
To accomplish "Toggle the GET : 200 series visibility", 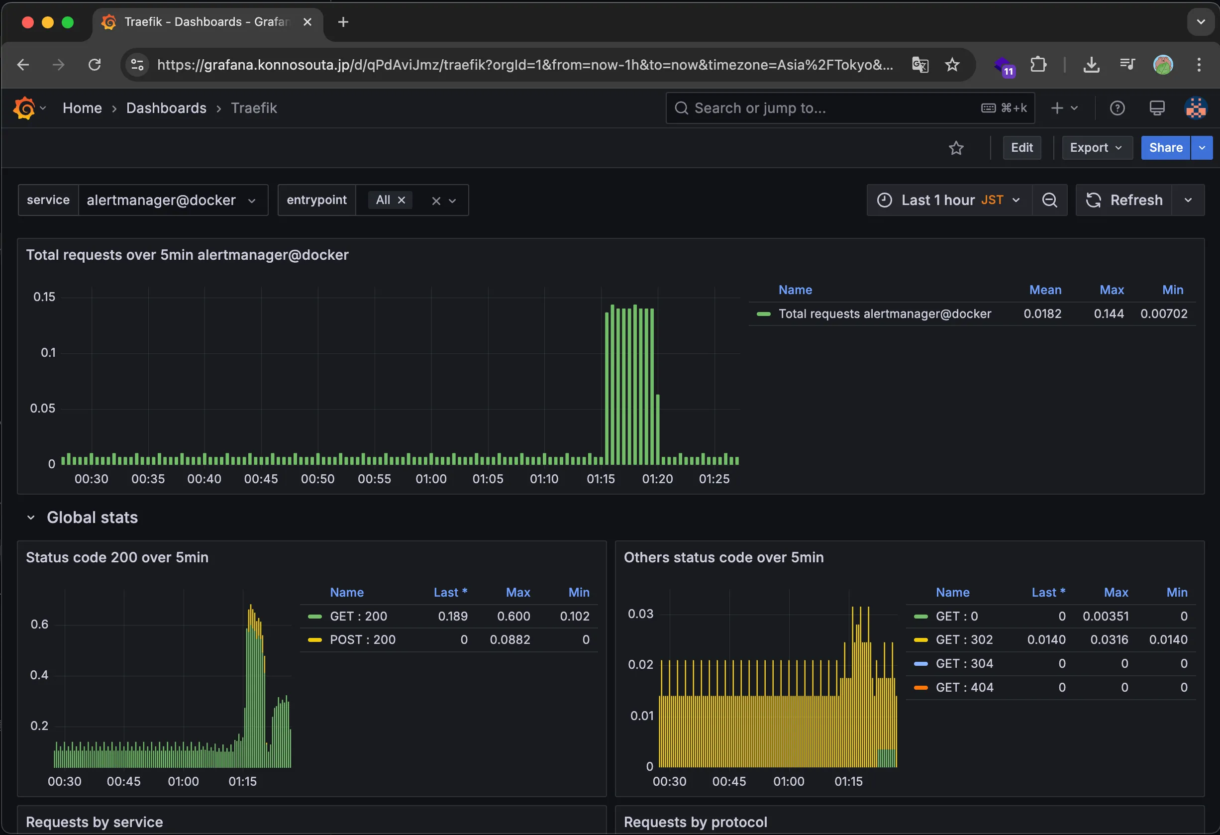I will (x=358, y=616).
